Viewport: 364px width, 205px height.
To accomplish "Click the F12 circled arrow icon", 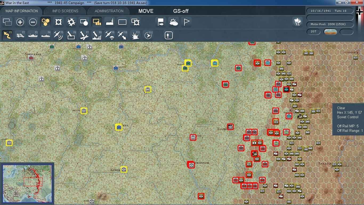I will [148, 35].
